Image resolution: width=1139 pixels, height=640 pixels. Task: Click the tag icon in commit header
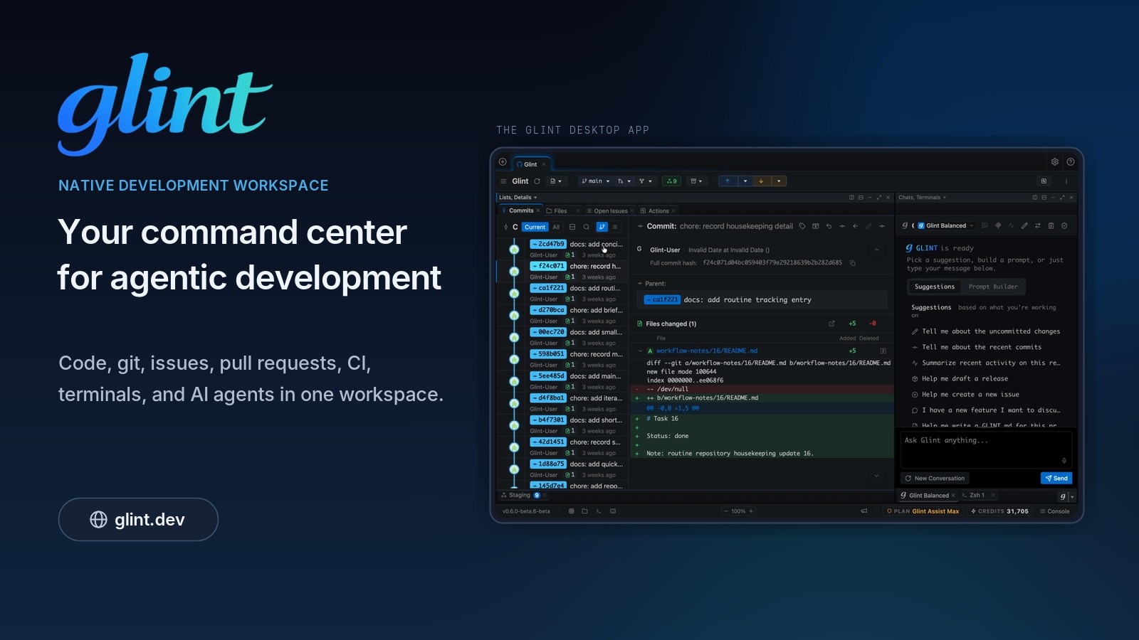click(802, 226)
